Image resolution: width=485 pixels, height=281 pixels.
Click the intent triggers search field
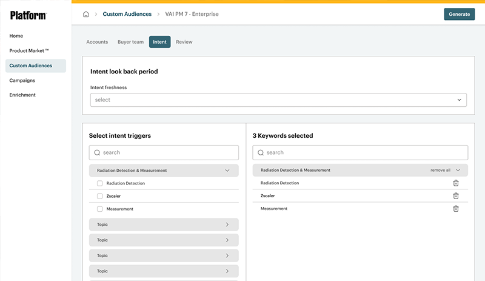[x=164, y=152]
